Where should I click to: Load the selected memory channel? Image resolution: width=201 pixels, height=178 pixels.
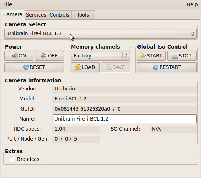[x=85, y=67]
